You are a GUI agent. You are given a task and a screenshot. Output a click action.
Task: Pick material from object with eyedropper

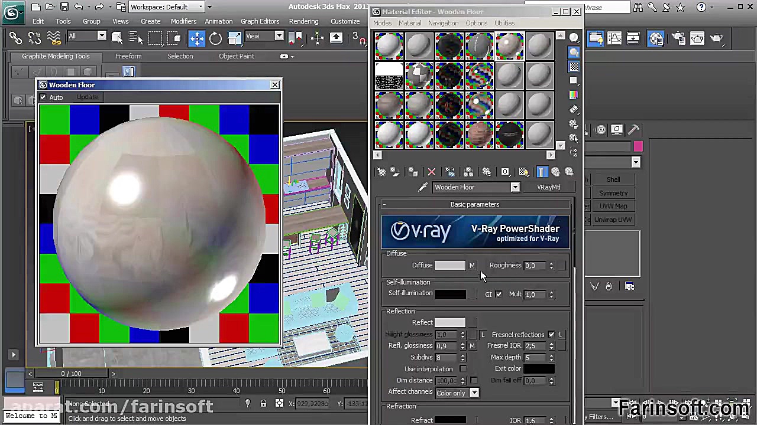pos(422,187)
